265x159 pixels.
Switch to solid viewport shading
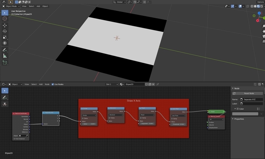[255, 6]
